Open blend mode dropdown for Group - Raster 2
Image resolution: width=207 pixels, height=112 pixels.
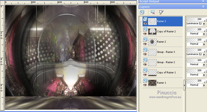click(x=204, y=65)
